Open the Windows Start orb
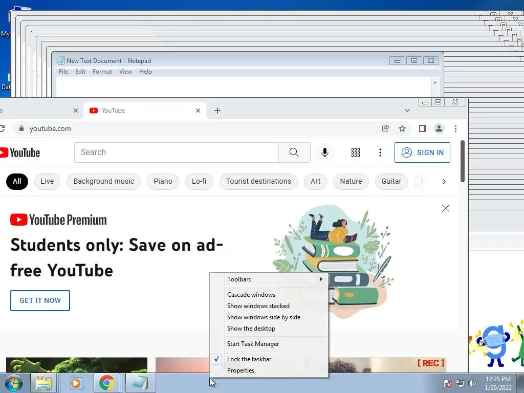Image resolution: width=524 pixels, height=393 pixels. point(13,383)
